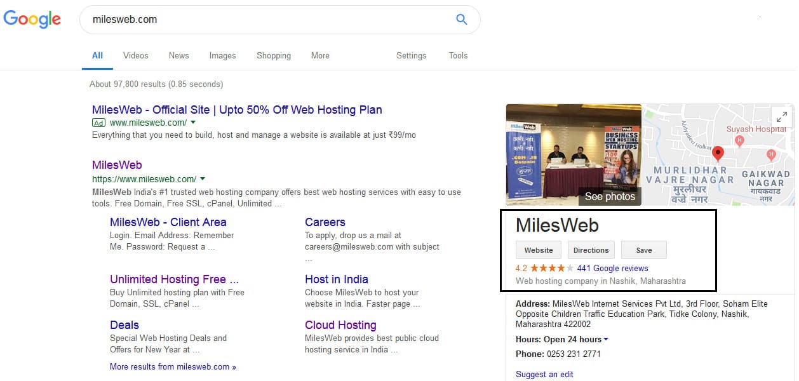Screen dimensions: 799x381
Task: Open the ad URL dropdown arrow
Action: point(193,123)
